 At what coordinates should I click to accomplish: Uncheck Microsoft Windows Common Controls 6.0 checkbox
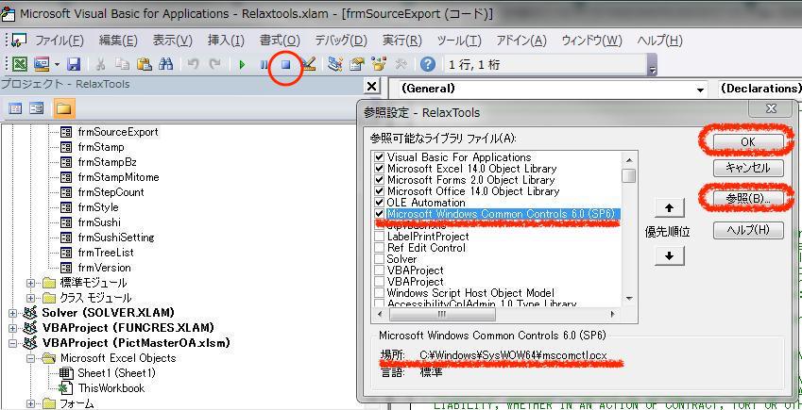point(379,213)
